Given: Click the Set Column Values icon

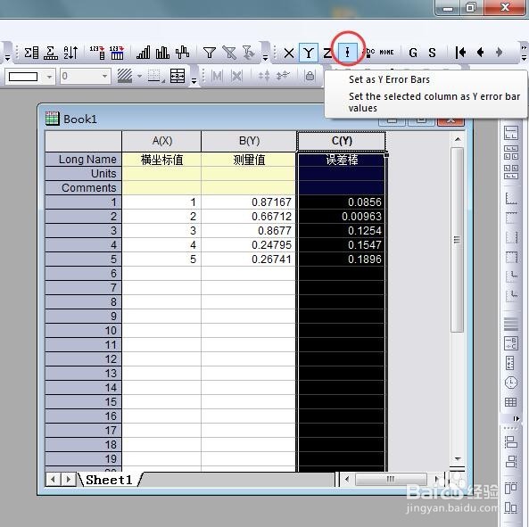Looking at the screenshot, I should pos(97,53).
